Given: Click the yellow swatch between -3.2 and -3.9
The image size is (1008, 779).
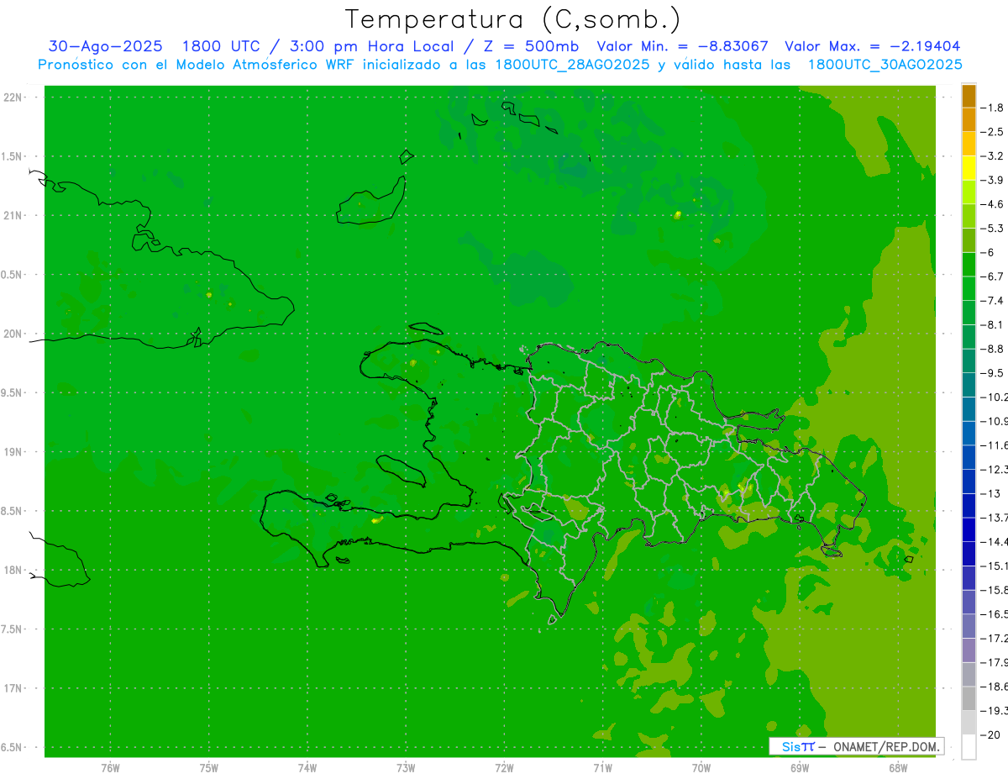Looking at the screenshot, I should point(969,168).
